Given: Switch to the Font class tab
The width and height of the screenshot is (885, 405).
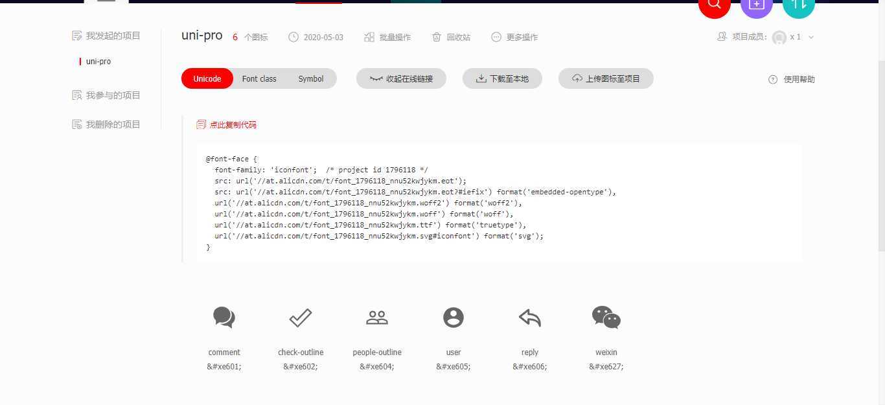Looking at the screenshot, I should 259,78.
